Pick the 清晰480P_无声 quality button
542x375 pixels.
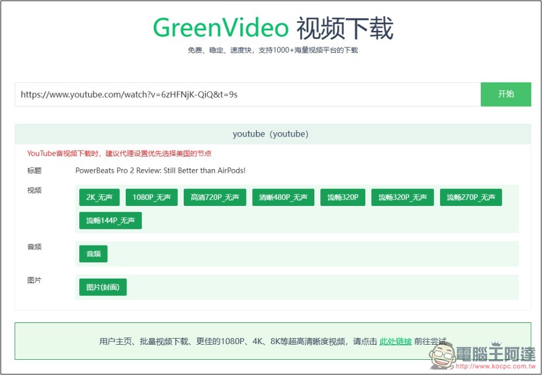(x=283, y=198)
